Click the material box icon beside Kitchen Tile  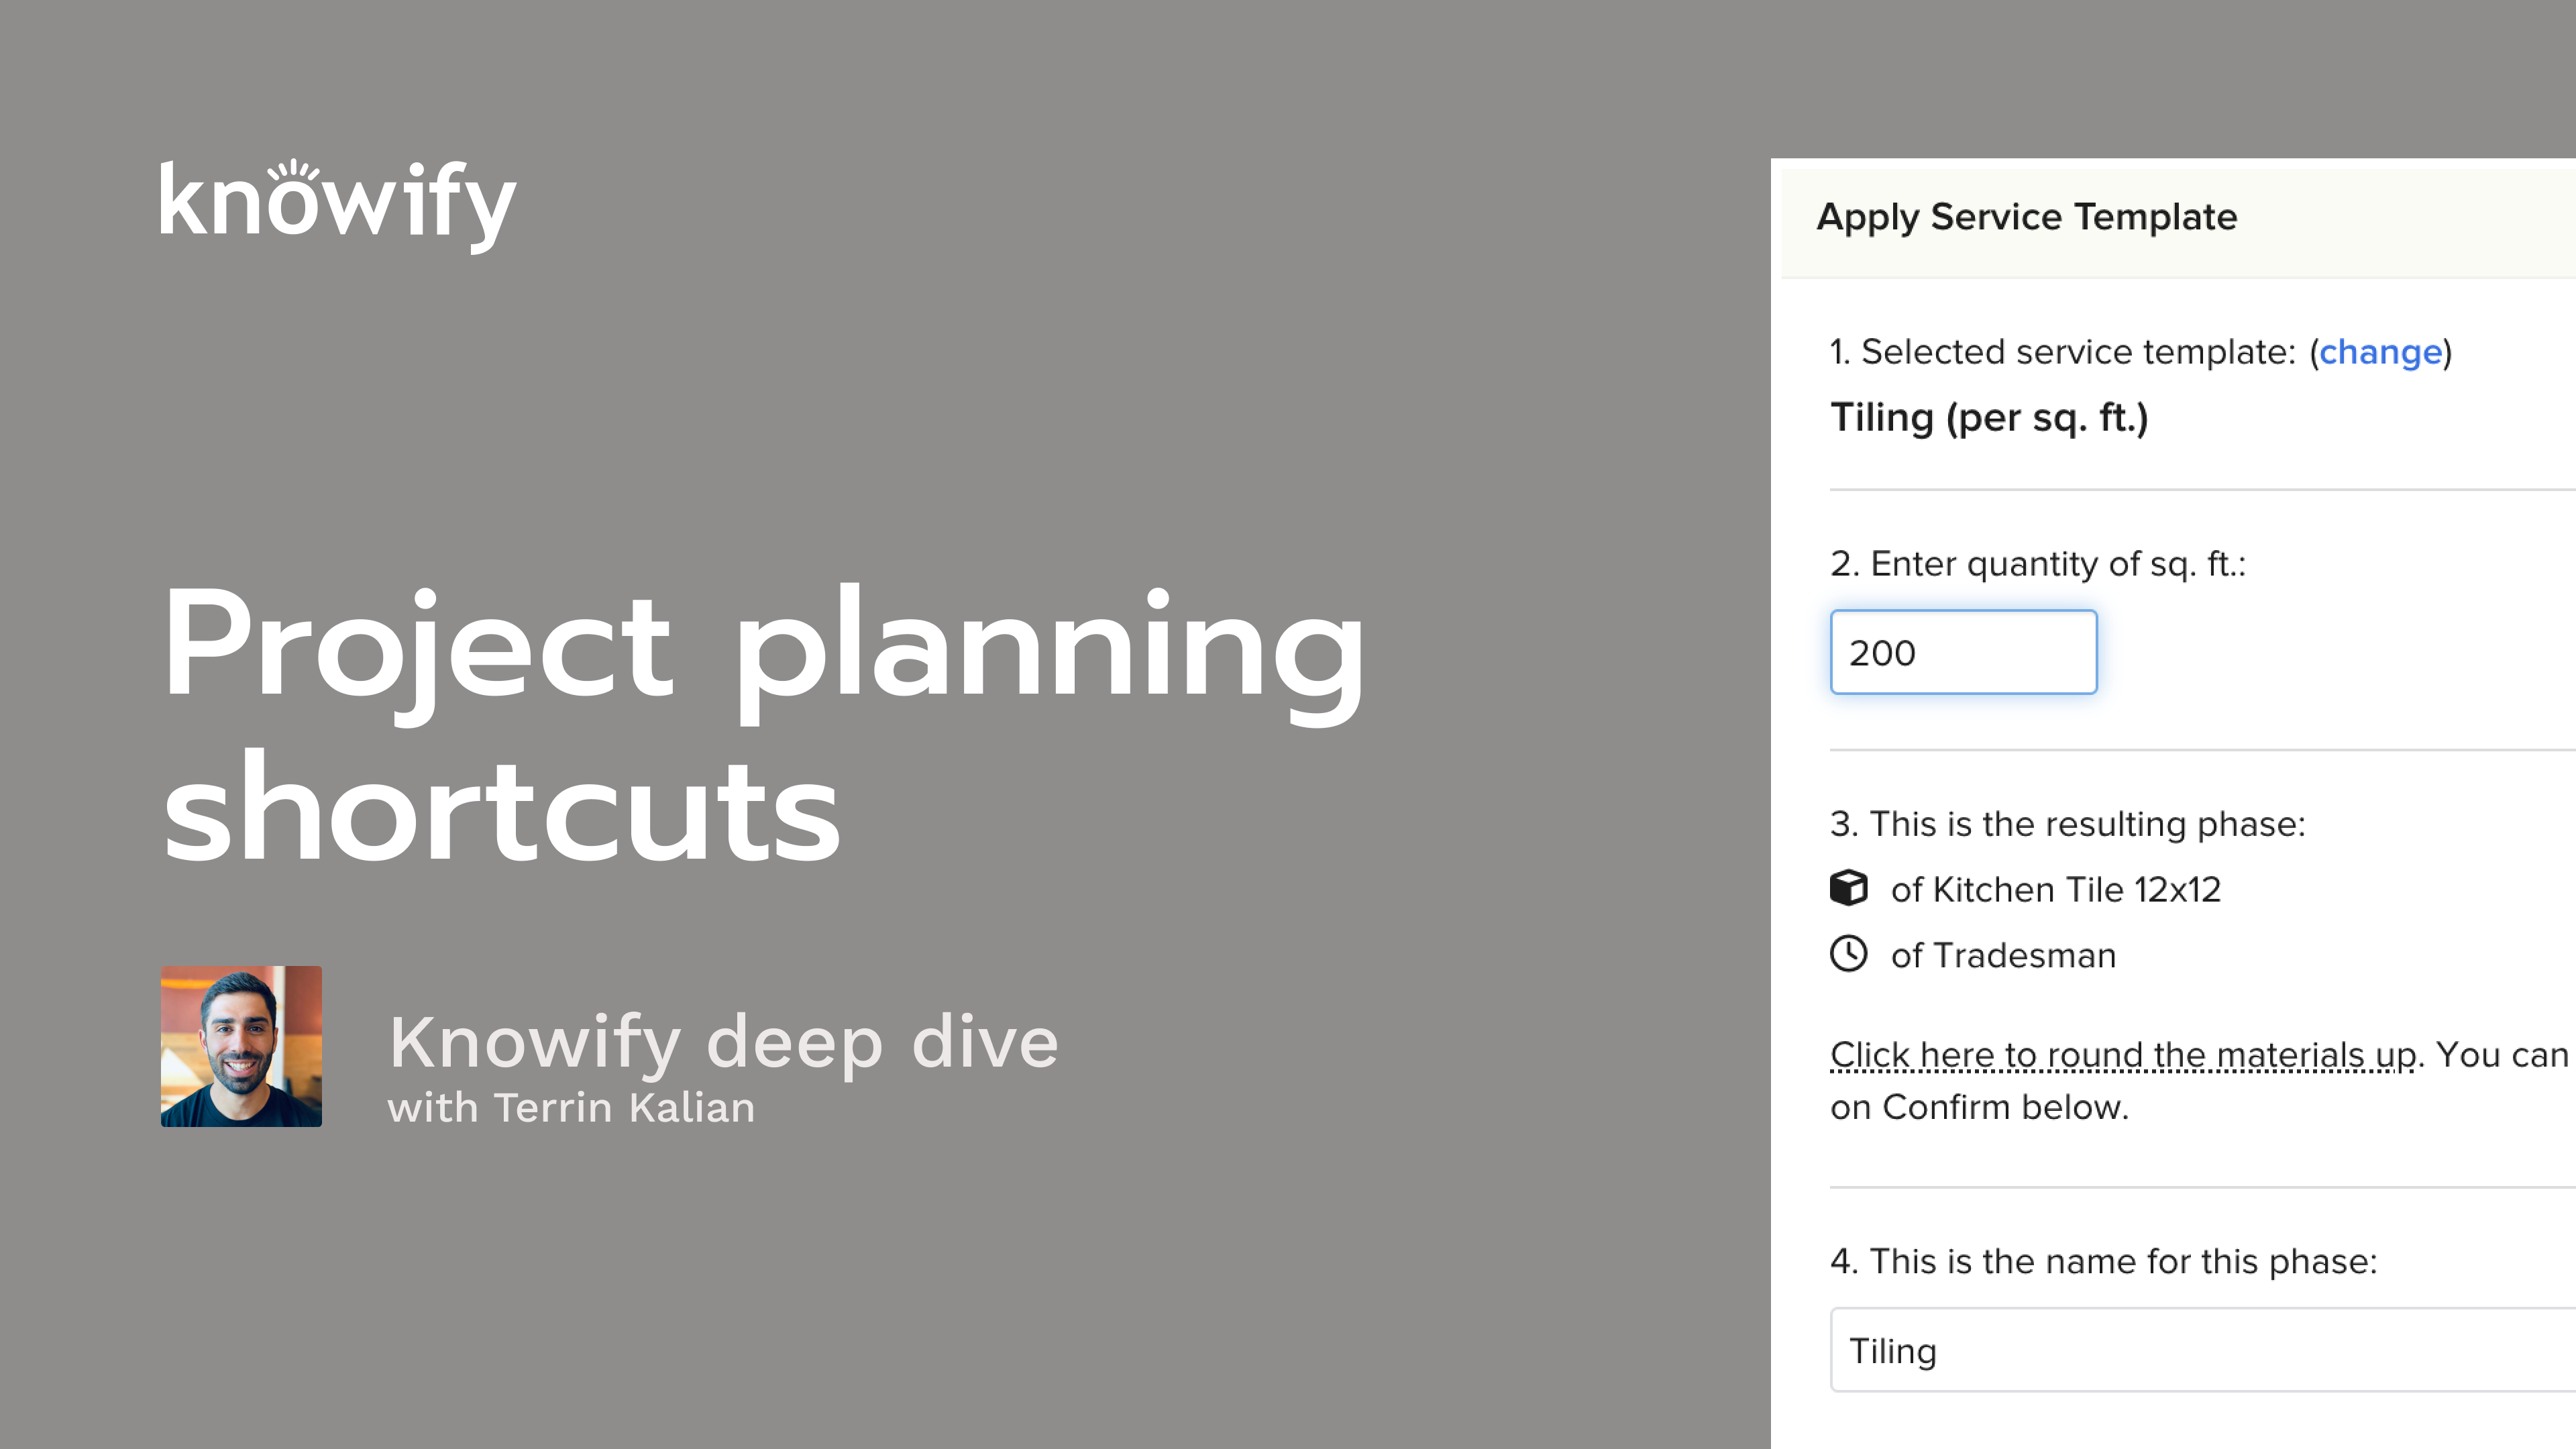click(x=1848, y=888)
